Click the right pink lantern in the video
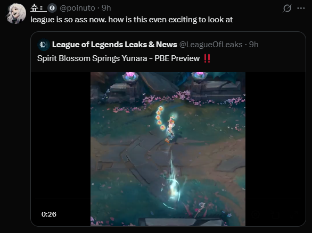 (x=199, y=76)
